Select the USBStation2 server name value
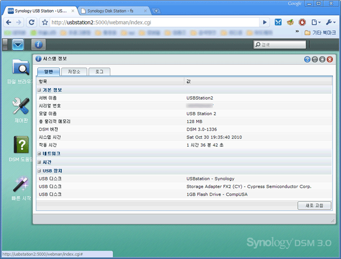This screenshot has width=341, height=259. pos(200,98)
